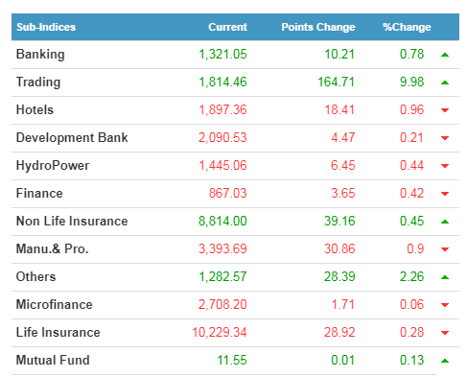Screen dimensions: 467x377
Task: Click the Points Change column header
Action: coord(318,27)
